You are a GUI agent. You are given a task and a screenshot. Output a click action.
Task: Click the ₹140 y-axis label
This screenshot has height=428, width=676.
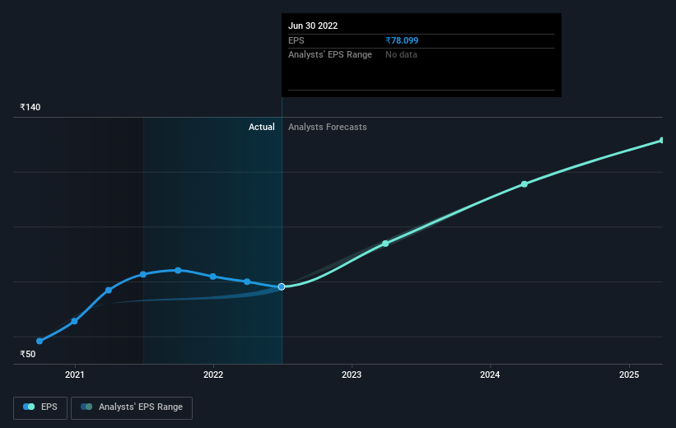[x=30, y=107]
